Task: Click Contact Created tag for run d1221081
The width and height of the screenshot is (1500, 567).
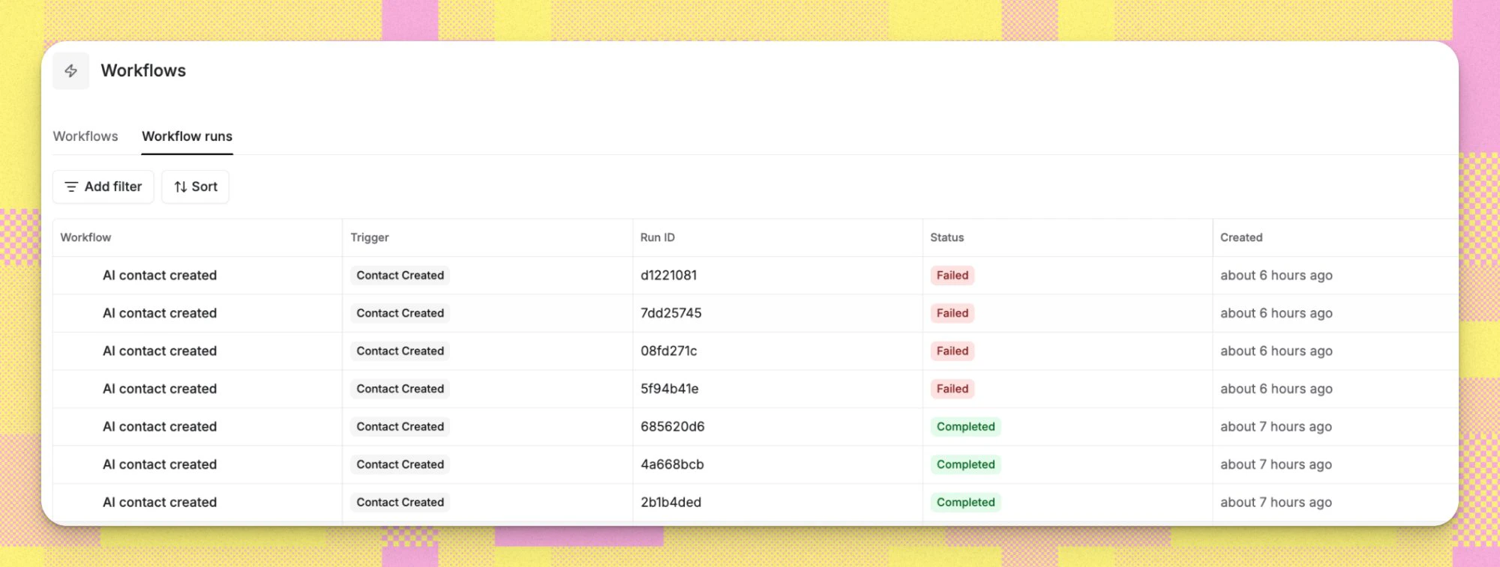Action: (400, 276)
